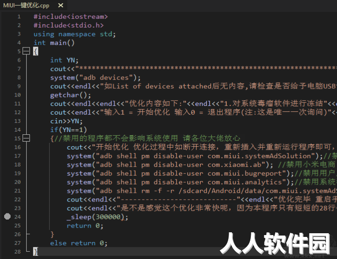The image size is (337, 259).
Task: Click the #include<stdio.h> line
Action: [x=69, y=25]
